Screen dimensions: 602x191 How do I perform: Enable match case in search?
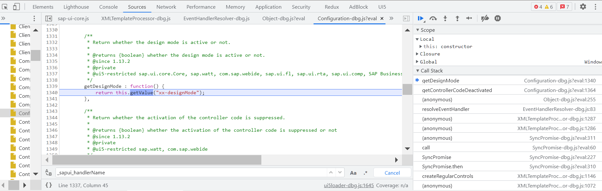tap(353, 173)
